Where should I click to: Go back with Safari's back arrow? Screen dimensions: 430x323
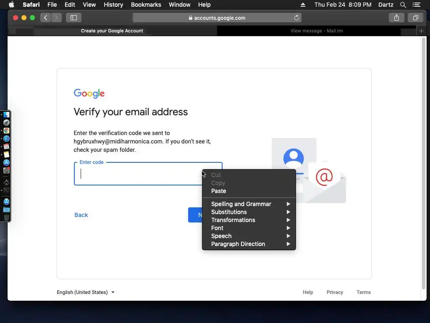(45, 18)
